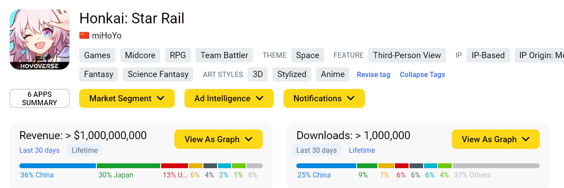Expand the Ad Intelligence dropdown
This screenshot has height=188, width=564.
(x=229, y=98)
